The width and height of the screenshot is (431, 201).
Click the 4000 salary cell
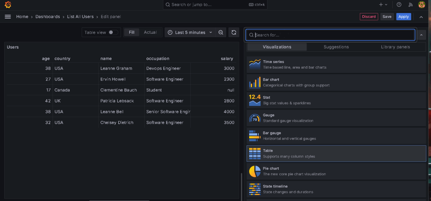point(213,112)
